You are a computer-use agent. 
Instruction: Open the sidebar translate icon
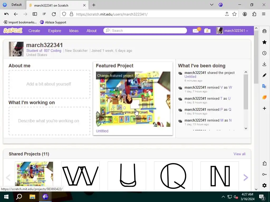pos(264,86)
